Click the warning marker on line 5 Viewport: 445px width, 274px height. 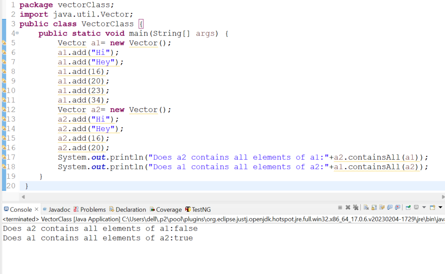pyautogui.click(x=4, y=43)
